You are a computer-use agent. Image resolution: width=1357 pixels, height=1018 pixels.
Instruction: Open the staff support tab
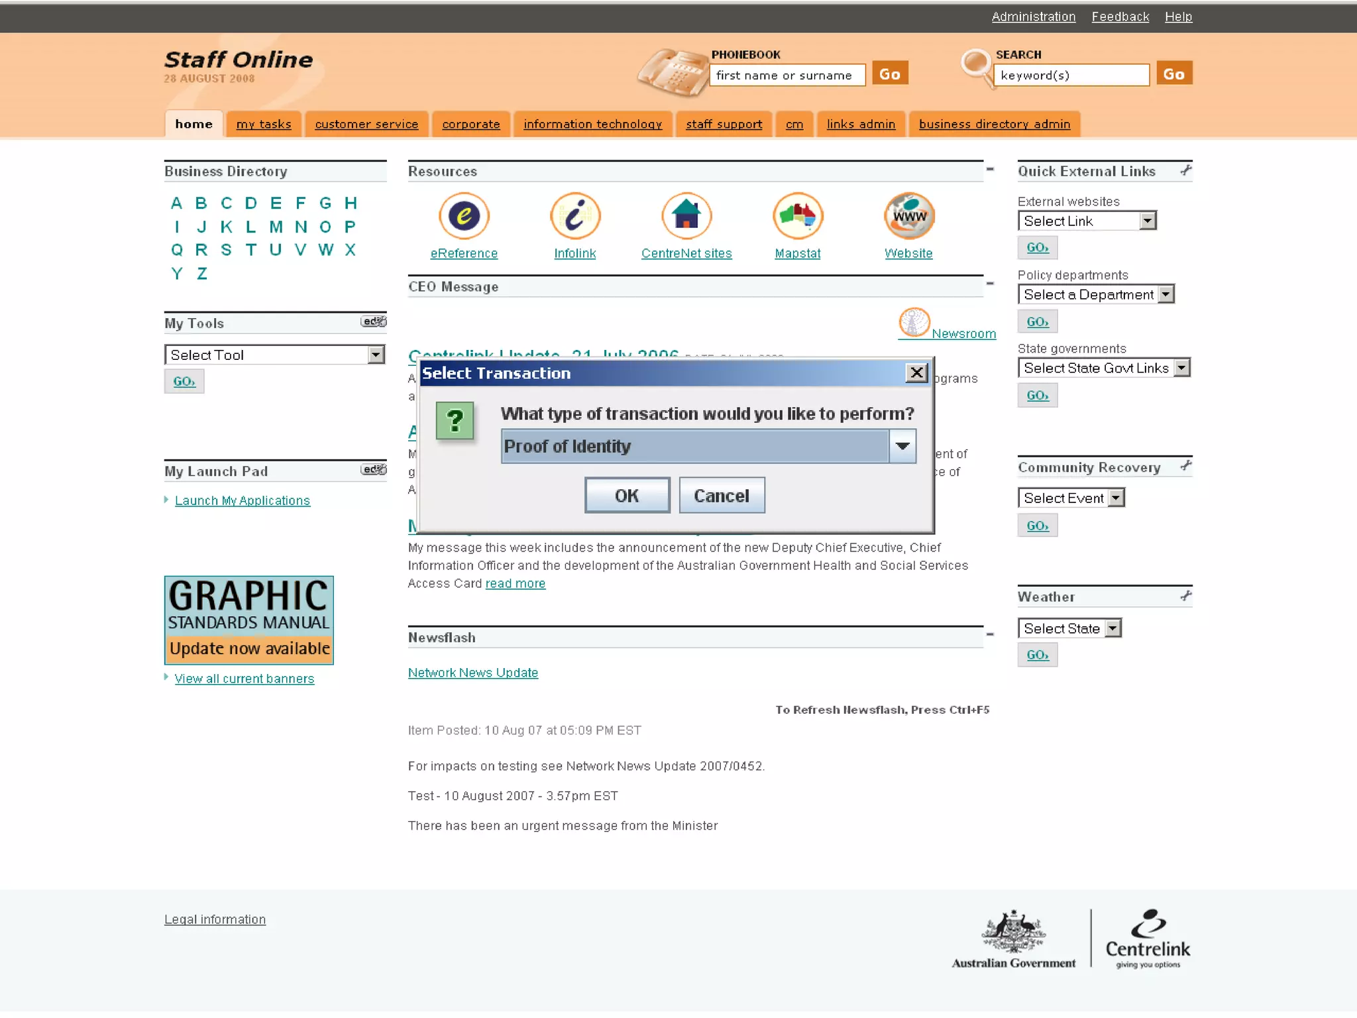click(724, 124)
